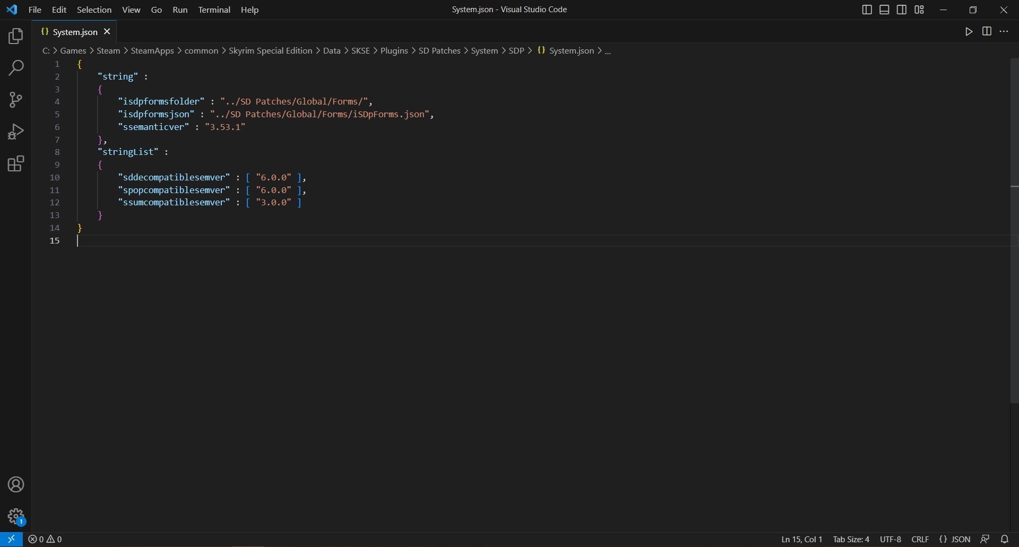The height and width of the screenshot is (547, 1019).
Task: Open the Manage gear settings menu
Action: [16, 516]
